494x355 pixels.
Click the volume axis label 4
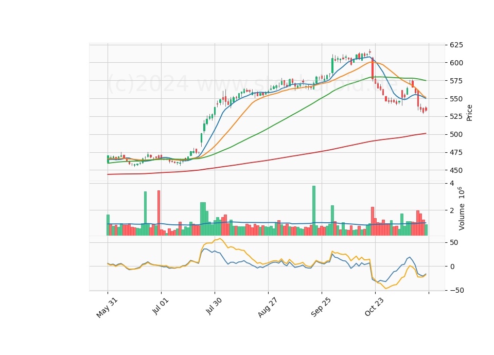tap(452, 183)
